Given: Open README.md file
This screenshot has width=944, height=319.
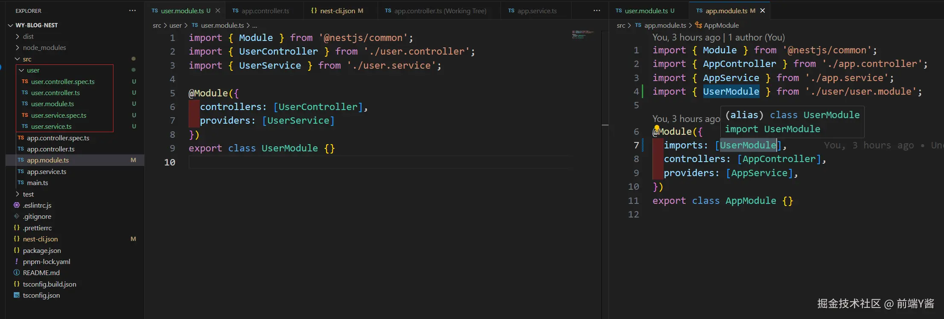Looking at the screenshot, I should pyautogui.click(x=41, y=273).
